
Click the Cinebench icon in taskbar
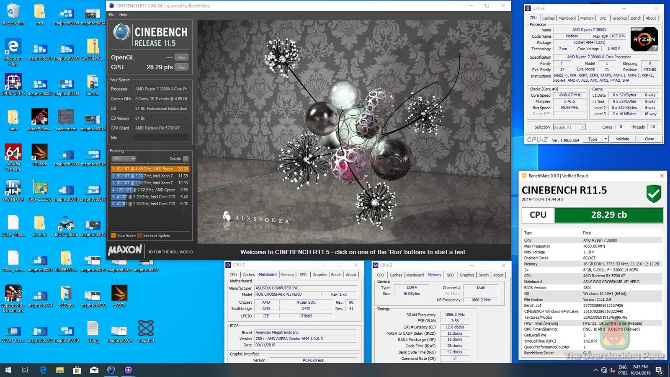point(111,370)
